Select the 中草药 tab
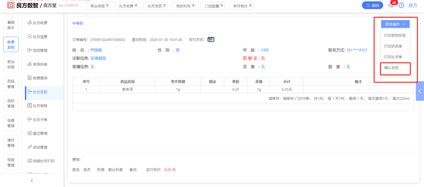 tap(78, 24)
